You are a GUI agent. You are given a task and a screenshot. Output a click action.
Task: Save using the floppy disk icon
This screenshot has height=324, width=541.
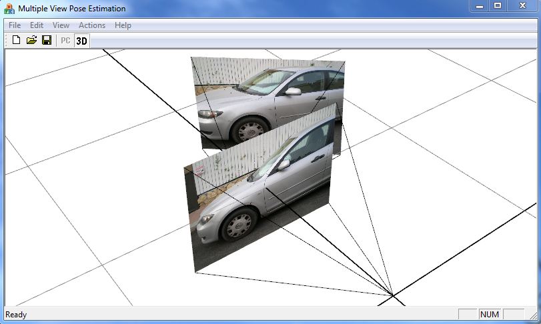point(47,40)
